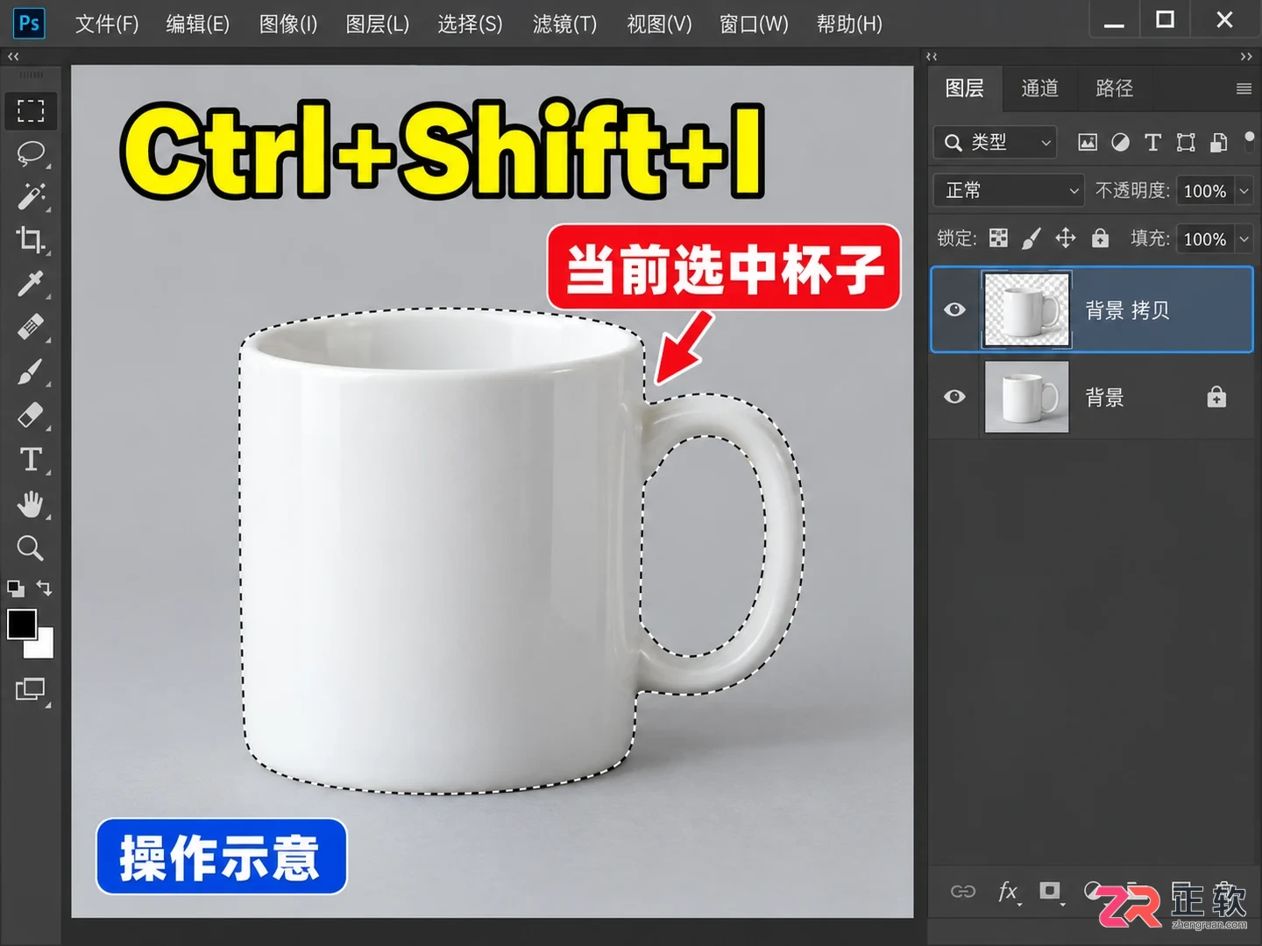Select the Brush tool
Viewport: 1262px width, 946px height.
(31, 371)
